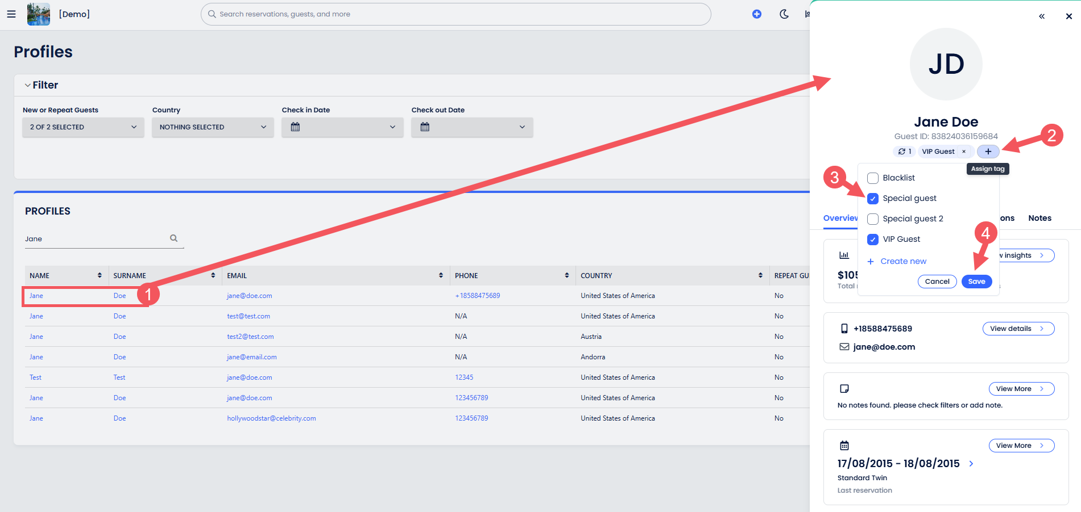Open the hamburger navigation menu
Viewport: 1081px width, 512px height.
[11, 14]
